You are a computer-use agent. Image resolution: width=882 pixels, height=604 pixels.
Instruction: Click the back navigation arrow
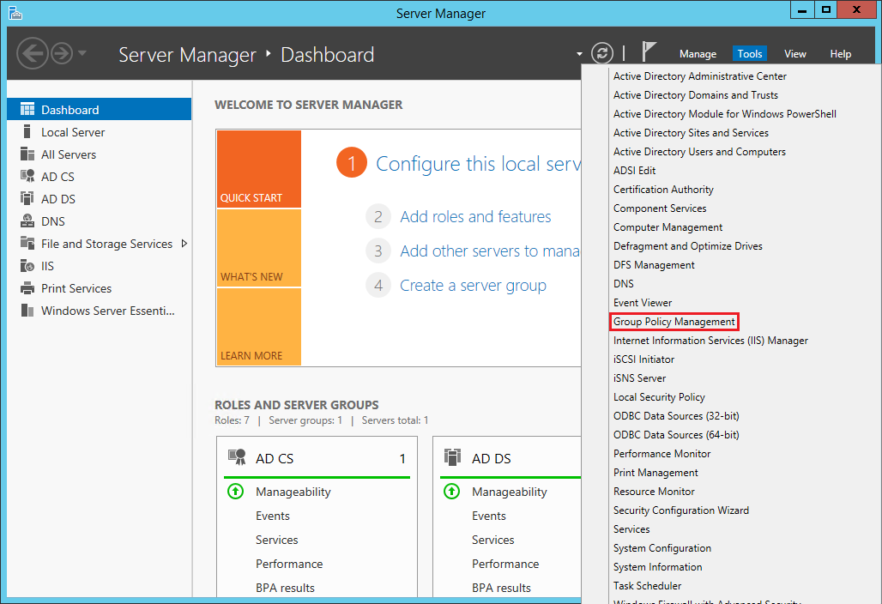[32, 53]
